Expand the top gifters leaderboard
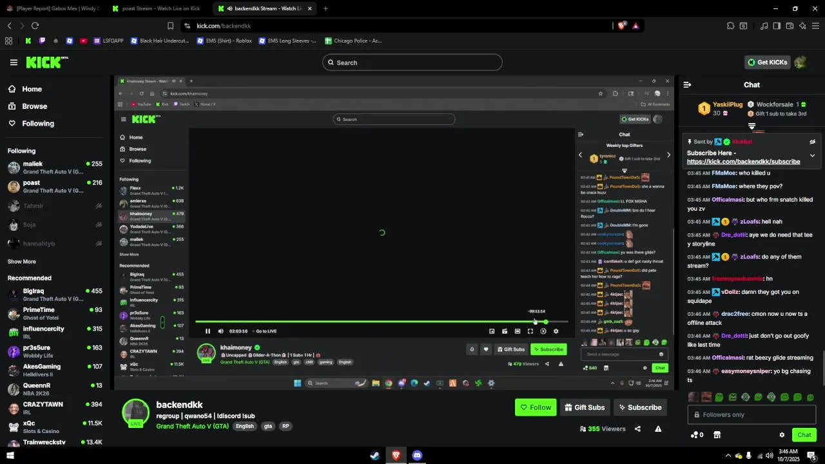This screenshot has height=464, width=825. coord(752,126)
